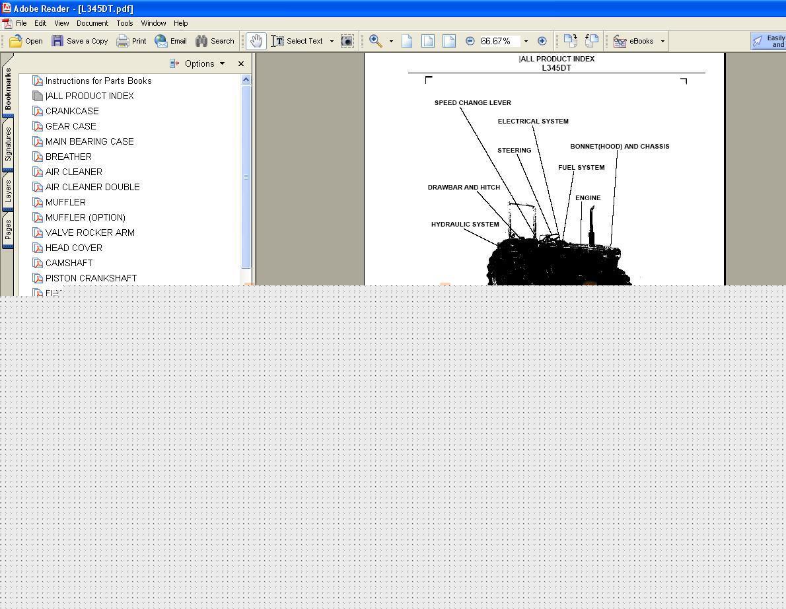Zoom in with the plus button
Screen dimensions: 786x609
tap(542, 41)
